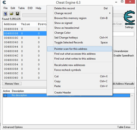Toggle Active checkbox of No description record
Screen dimensions: 137x130
[5, 95]
